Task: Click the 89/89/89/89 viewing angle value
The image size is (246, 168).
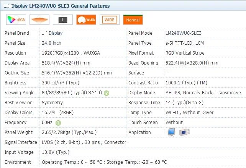Action: 72,93
